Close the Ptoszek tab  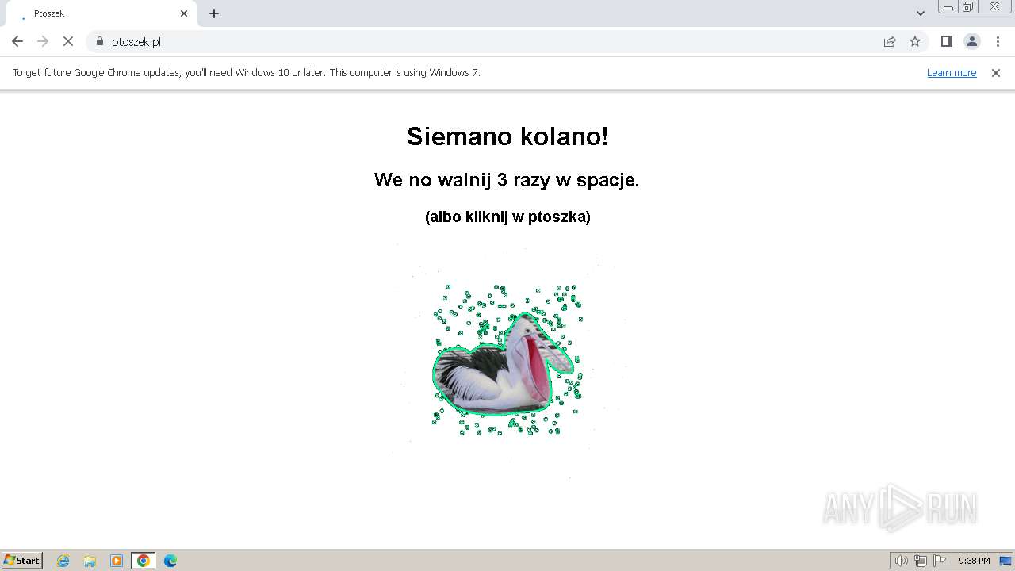pos(184,13)
